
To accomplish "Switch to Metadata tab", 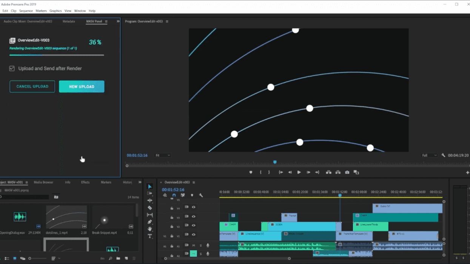I will 69,21.
